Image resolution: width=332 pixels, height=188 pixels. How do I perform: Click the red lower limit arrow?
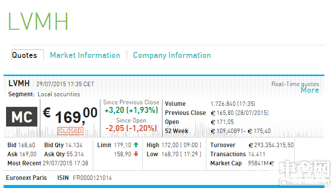click(x=136, y=154)
